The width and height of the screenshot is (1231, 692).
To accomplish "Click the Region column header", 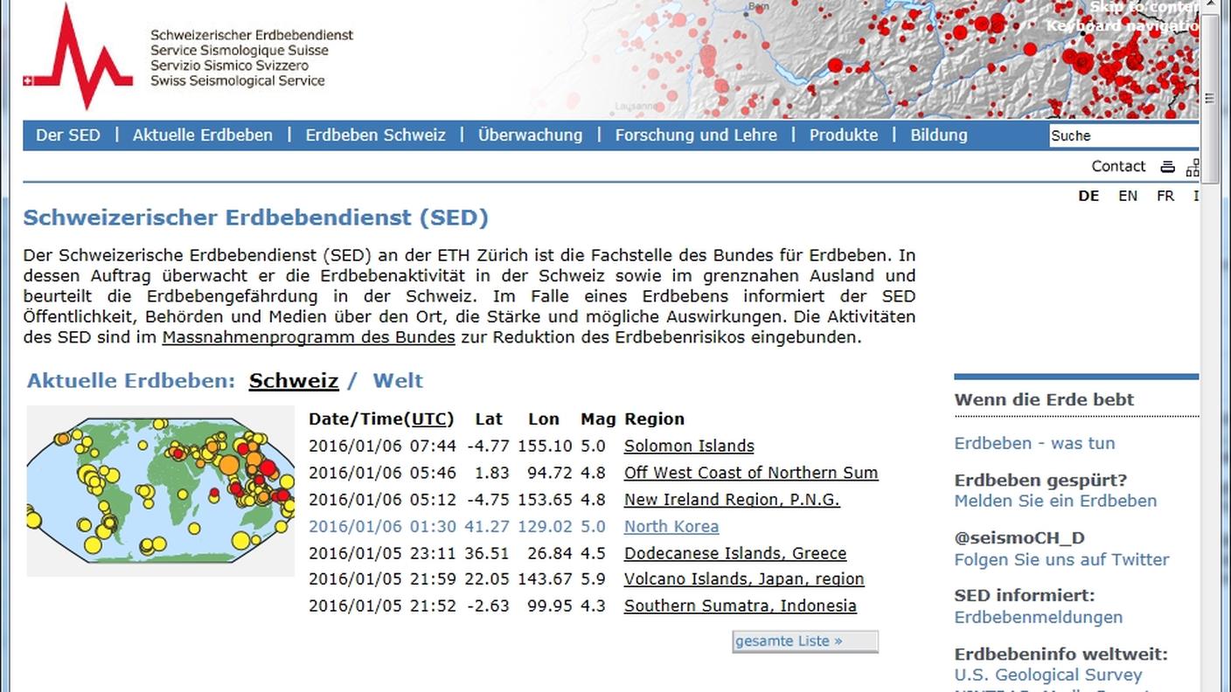I will tap(655, 419).
